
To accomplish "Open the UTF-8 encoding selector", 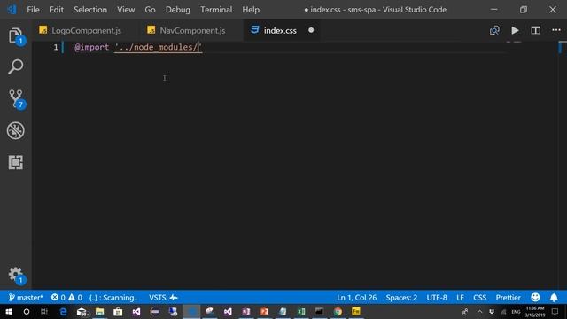I will pyautogui.click(x=437, y=298).
